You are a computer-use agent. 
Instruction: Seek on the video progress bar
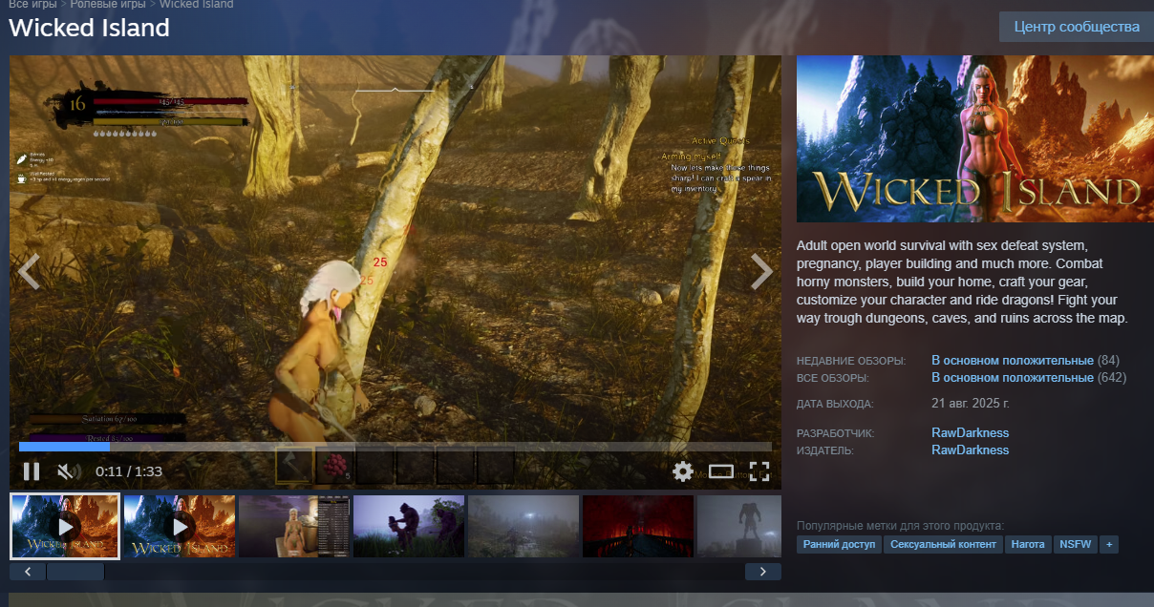tap(395, 447)
